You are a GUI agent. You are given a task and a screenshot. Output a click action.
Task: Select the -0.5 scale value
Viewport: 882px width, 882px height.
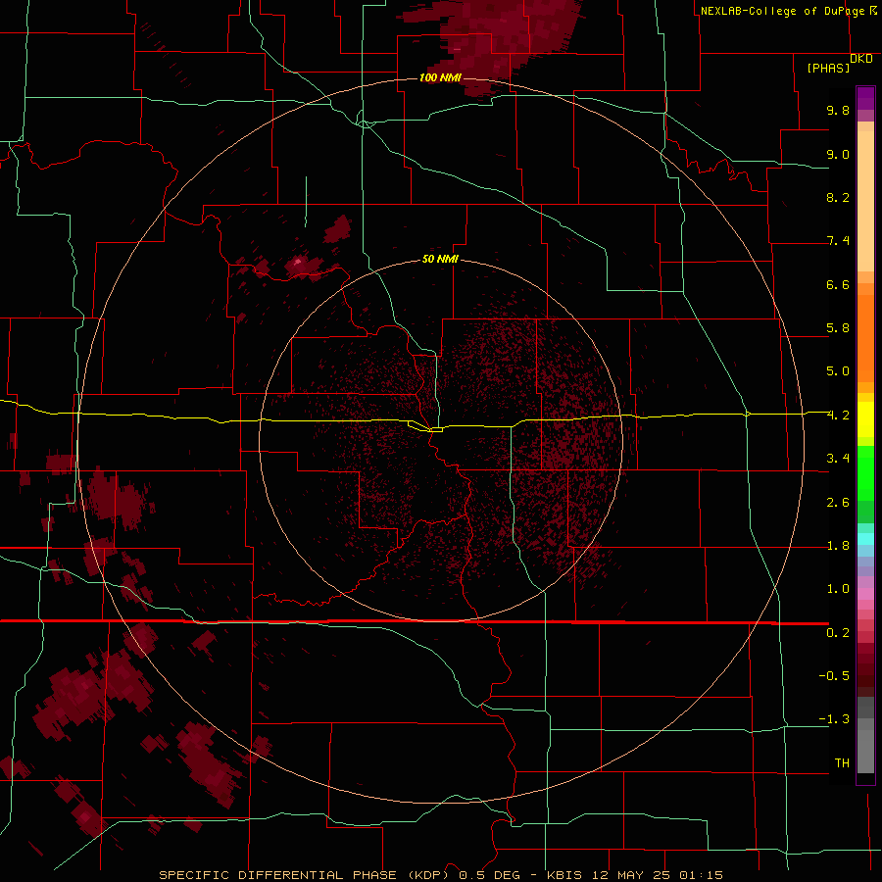(834, 676)
